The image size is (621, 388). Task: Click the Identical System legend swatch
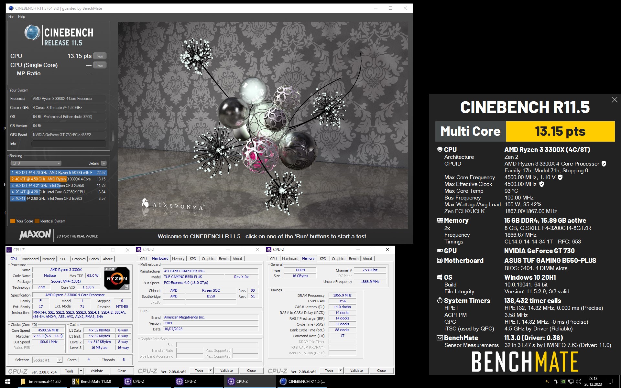tap(37, 221)
